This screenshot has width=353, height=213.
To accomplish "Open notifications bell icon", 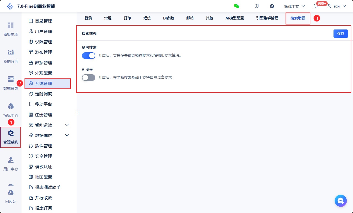I will pos(316,6).
